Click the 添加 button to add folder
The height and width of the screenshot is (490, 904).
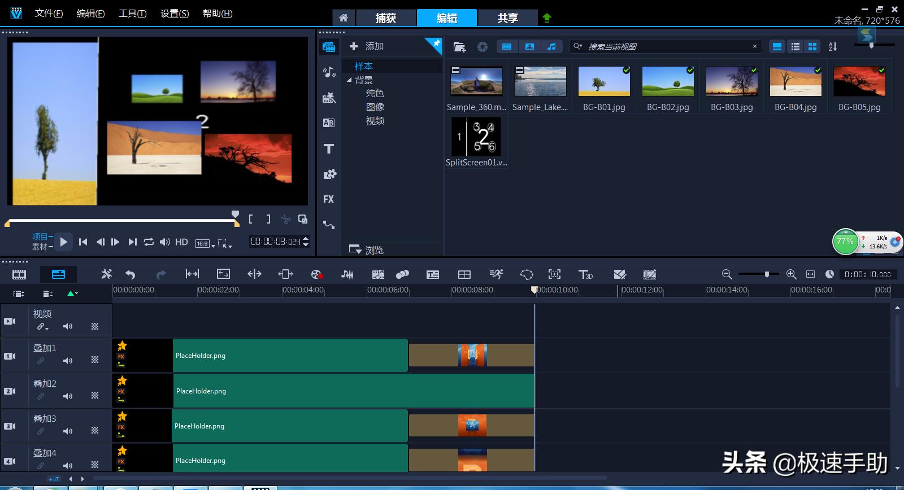(367, 46)
